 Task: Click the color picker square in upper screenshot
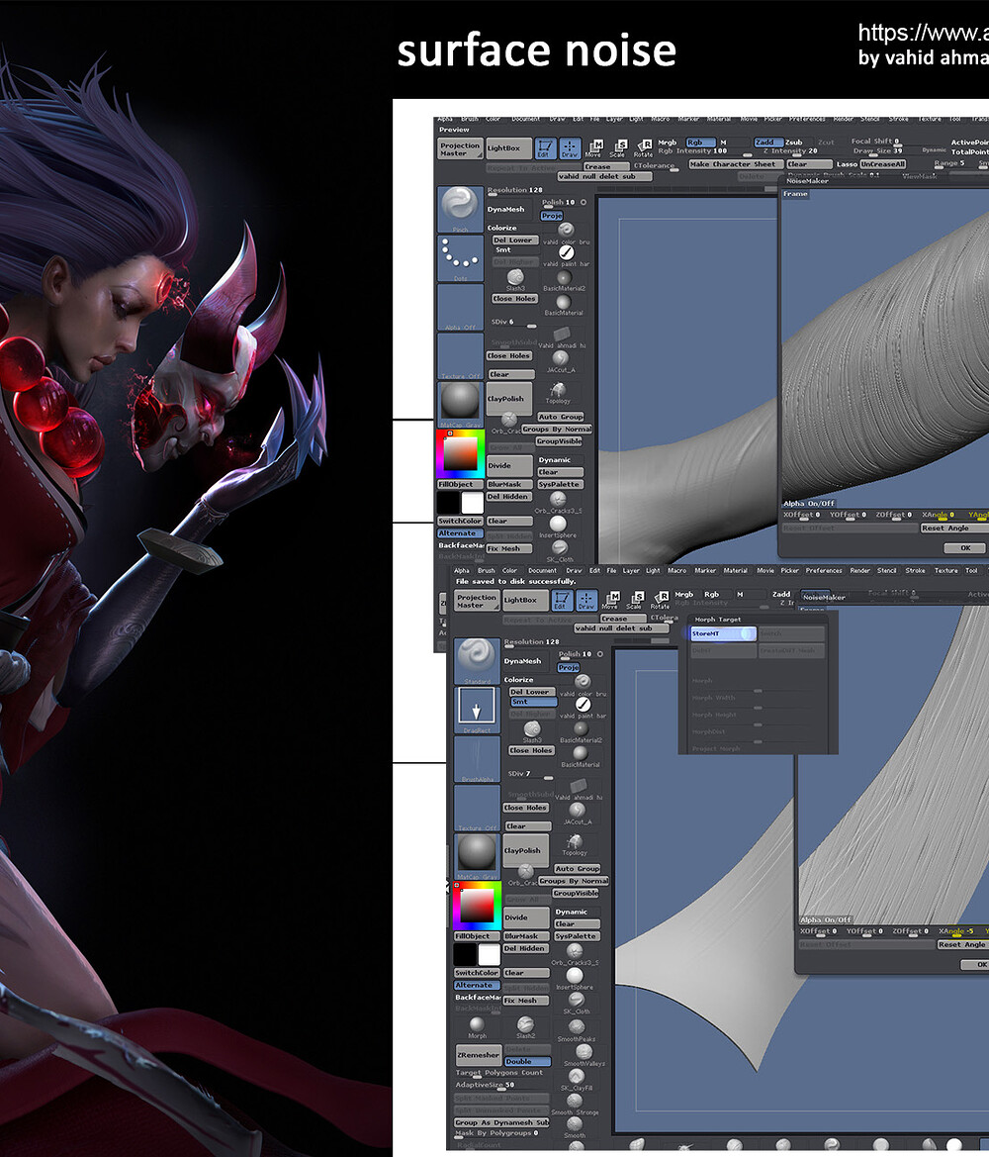(460, 454)
